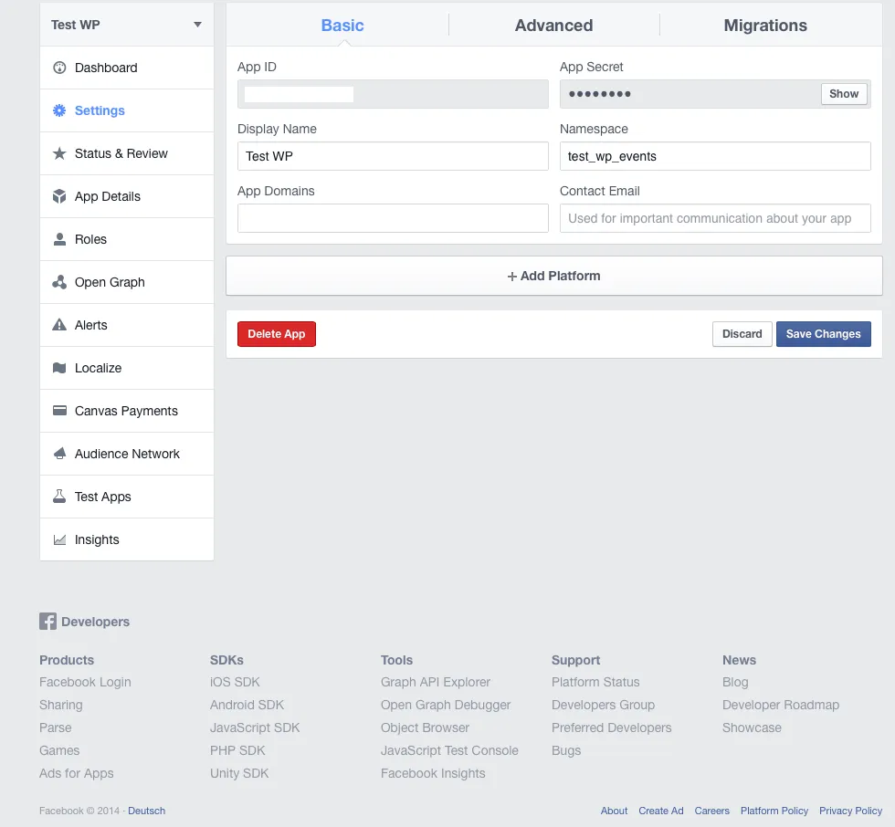Open the PHP SDK link
This screenshot has height=827, width=895.
pyautogui.click(x=237, y=750)
